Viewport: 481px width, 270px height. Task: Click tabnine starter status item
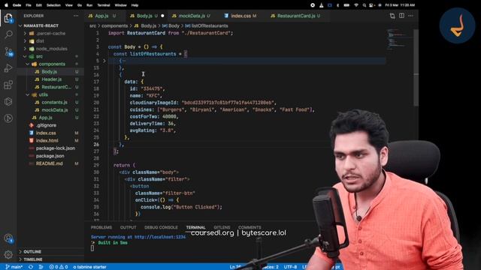[x=89, y=267]
